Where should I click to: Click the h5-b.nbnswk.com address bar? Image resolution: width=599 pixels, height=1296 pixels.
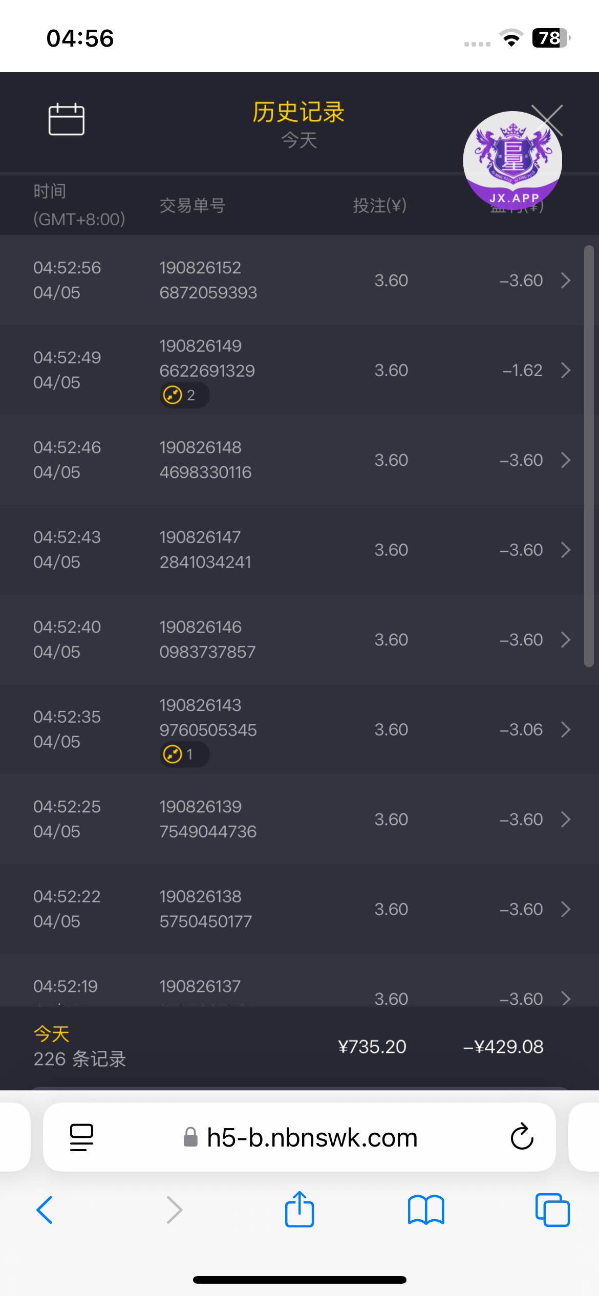coord(311,1137)
